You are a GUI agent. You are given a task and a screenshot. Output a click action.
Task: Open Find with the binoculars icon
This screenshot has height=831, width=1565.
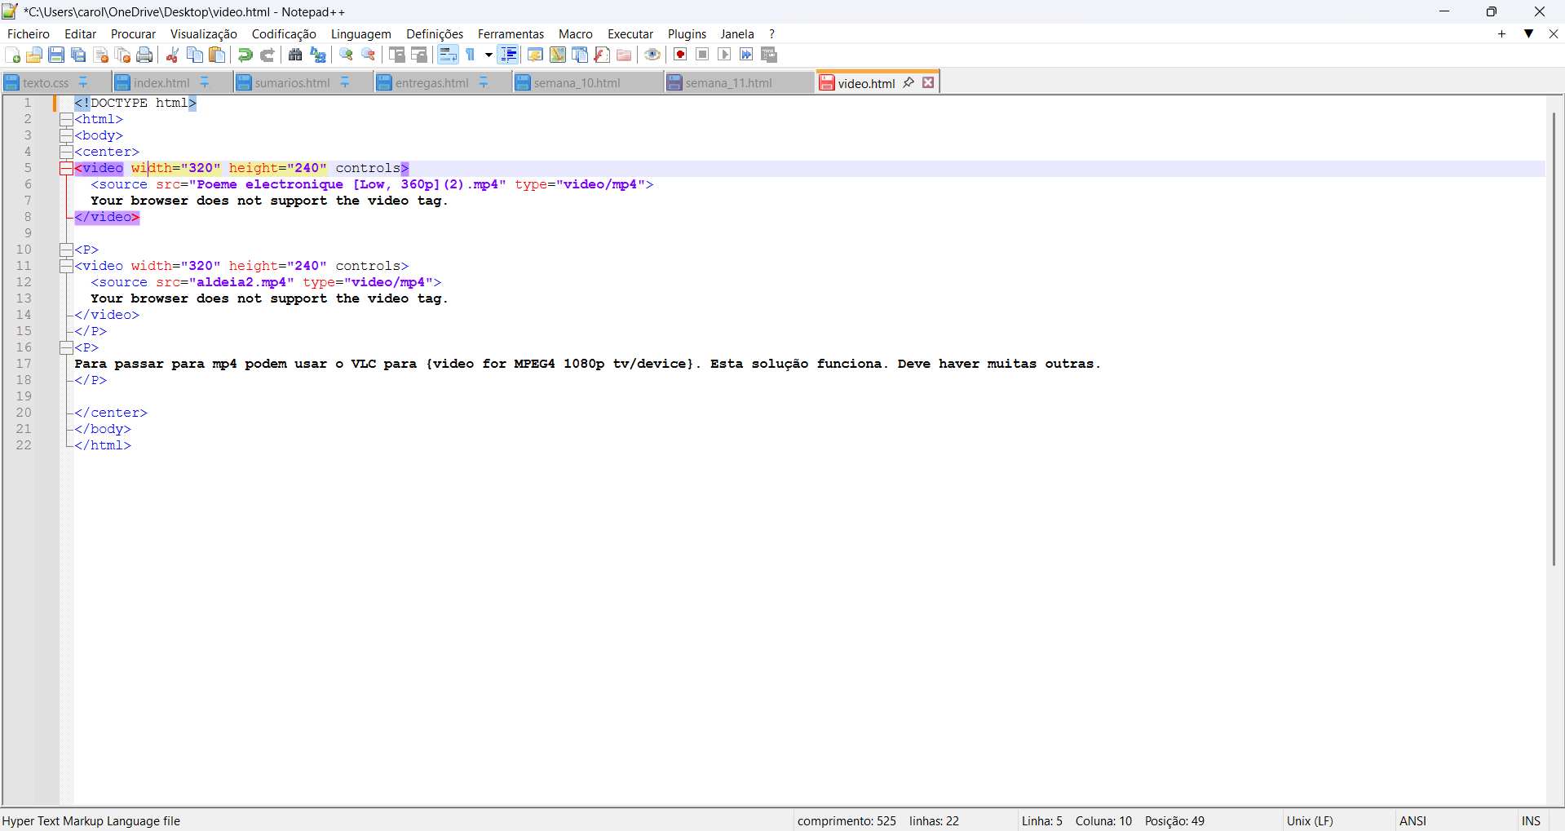(295, 55)
